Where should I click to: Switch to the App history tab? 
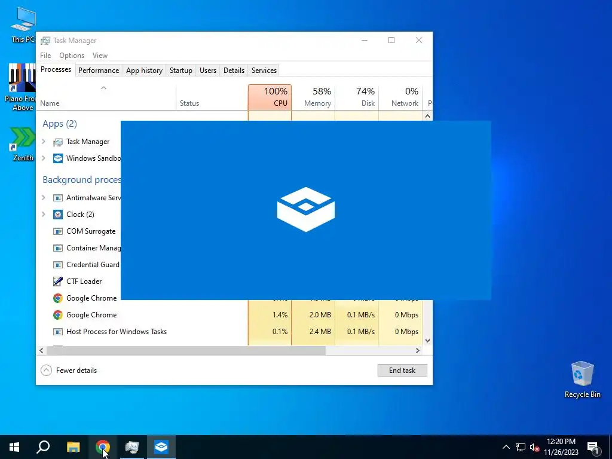[144, 71]
